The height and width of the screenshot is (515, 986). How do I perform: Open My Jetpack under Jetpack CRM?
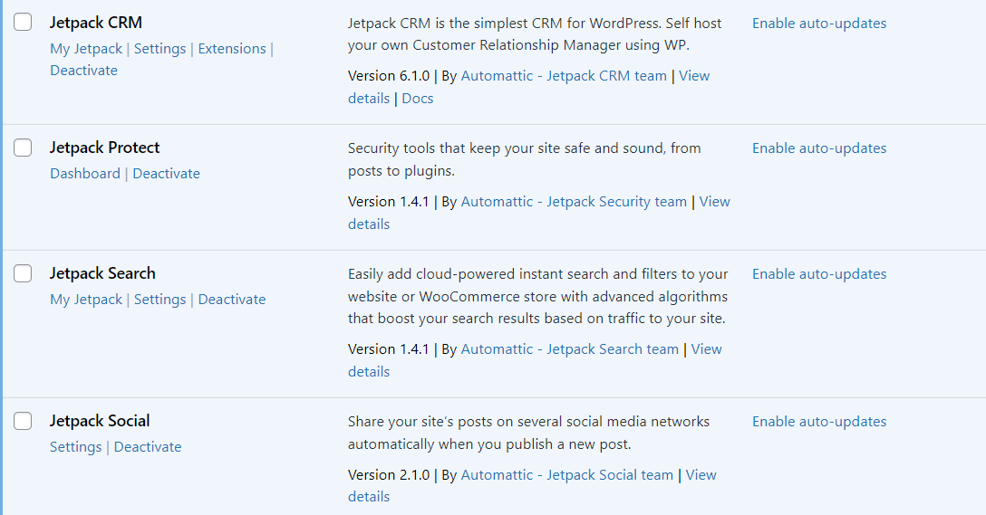click(86, 48)
